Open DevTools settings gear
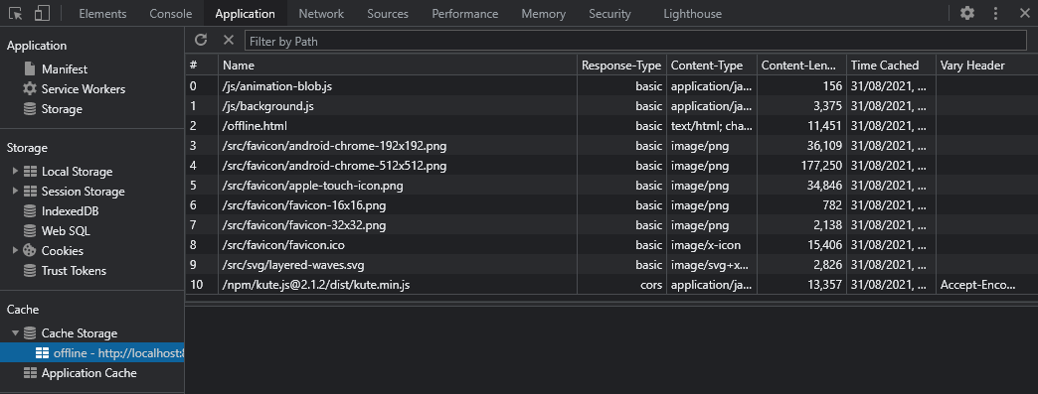This screenshot has width=1038, height=394. [x=967, y=13]
